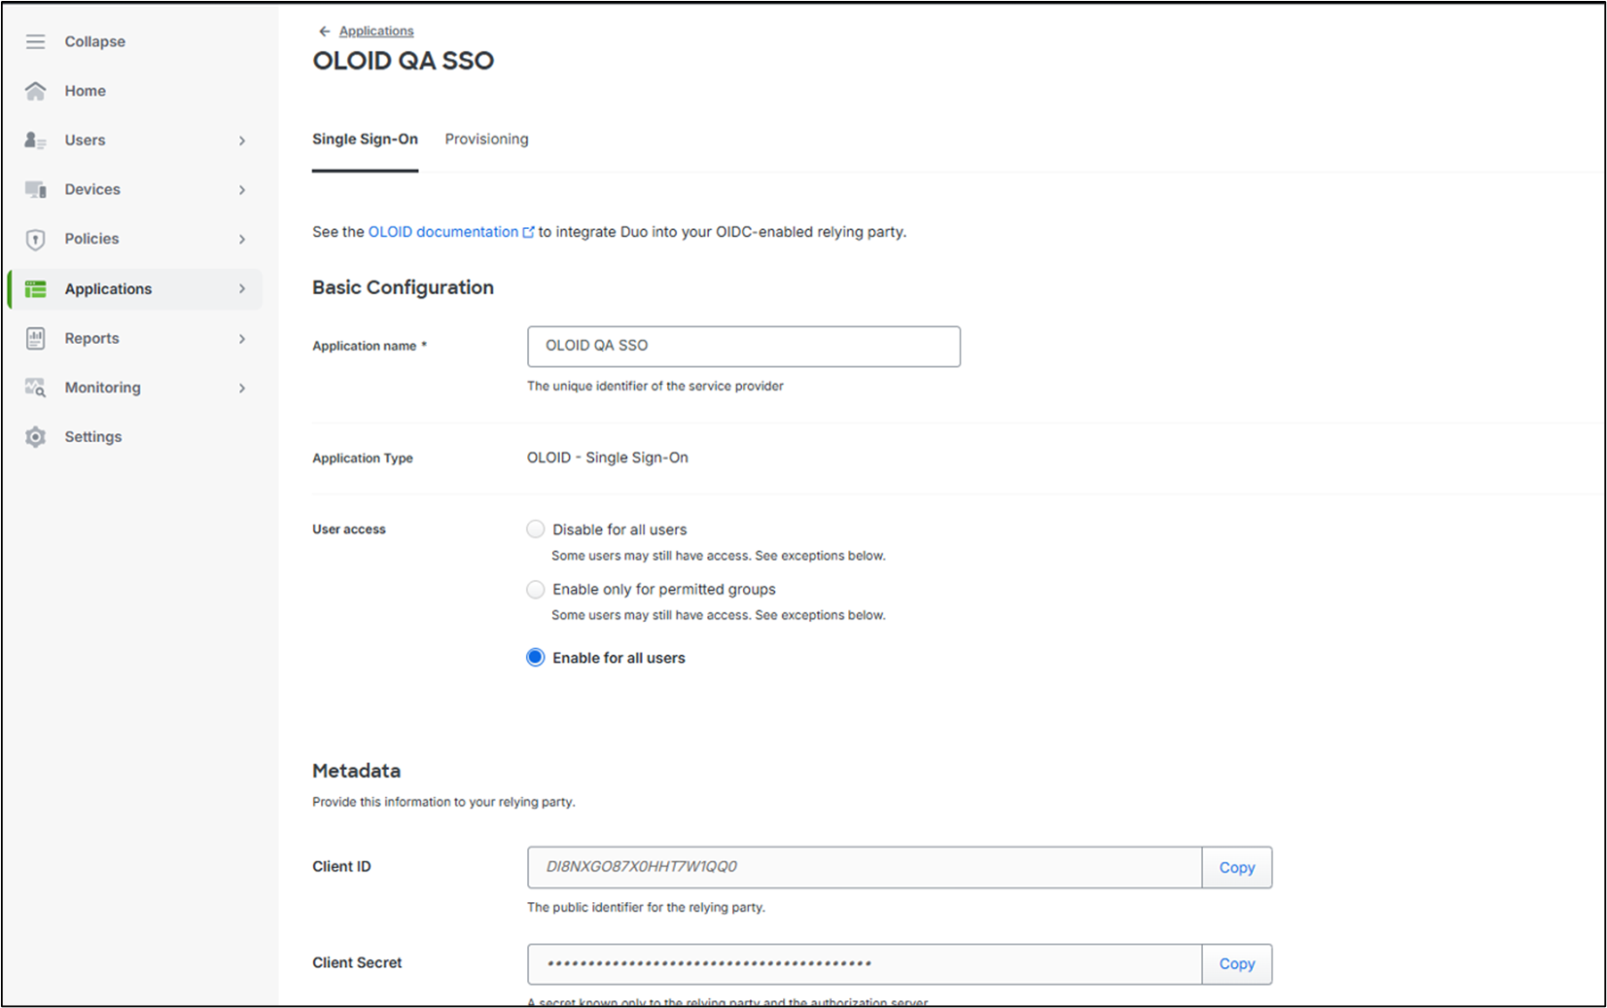Image resolution: width=1607 pixels, height=1008 pixels.
Task: Open Home in the sidebar
Action: tap(85, 91)
